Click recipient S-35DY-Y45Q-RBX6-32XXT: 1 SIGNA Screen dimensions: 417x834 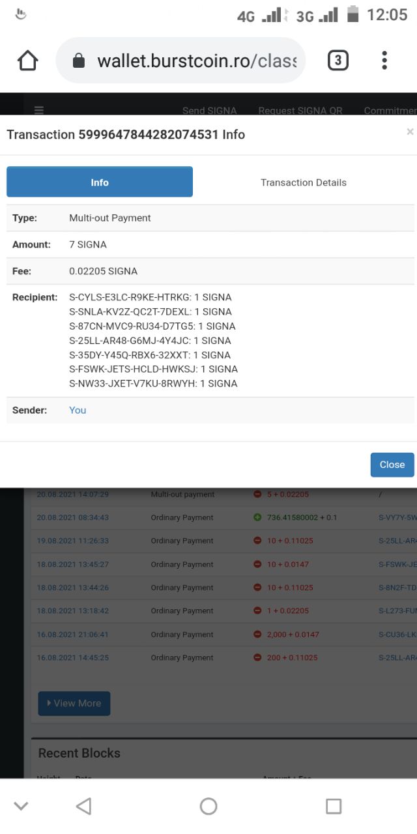[x=150, y=354]
